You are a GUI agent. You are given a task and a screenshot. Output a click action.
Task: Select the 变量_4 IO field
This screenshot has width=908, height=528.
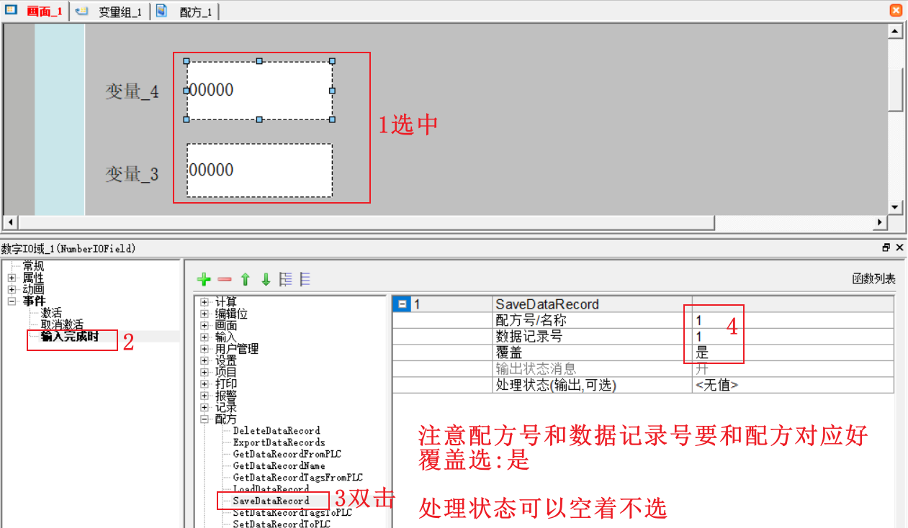pos(259,91)
